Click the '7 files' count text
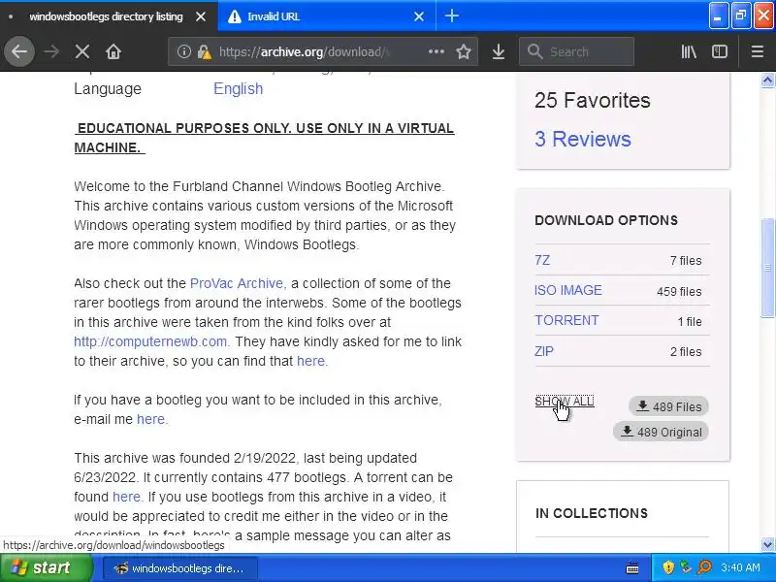The height and width of the screenshot is (582, 776). coord(686,261)
